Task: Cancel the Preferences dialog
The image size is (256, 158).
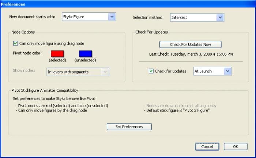Action: click(x=207, y=147)
